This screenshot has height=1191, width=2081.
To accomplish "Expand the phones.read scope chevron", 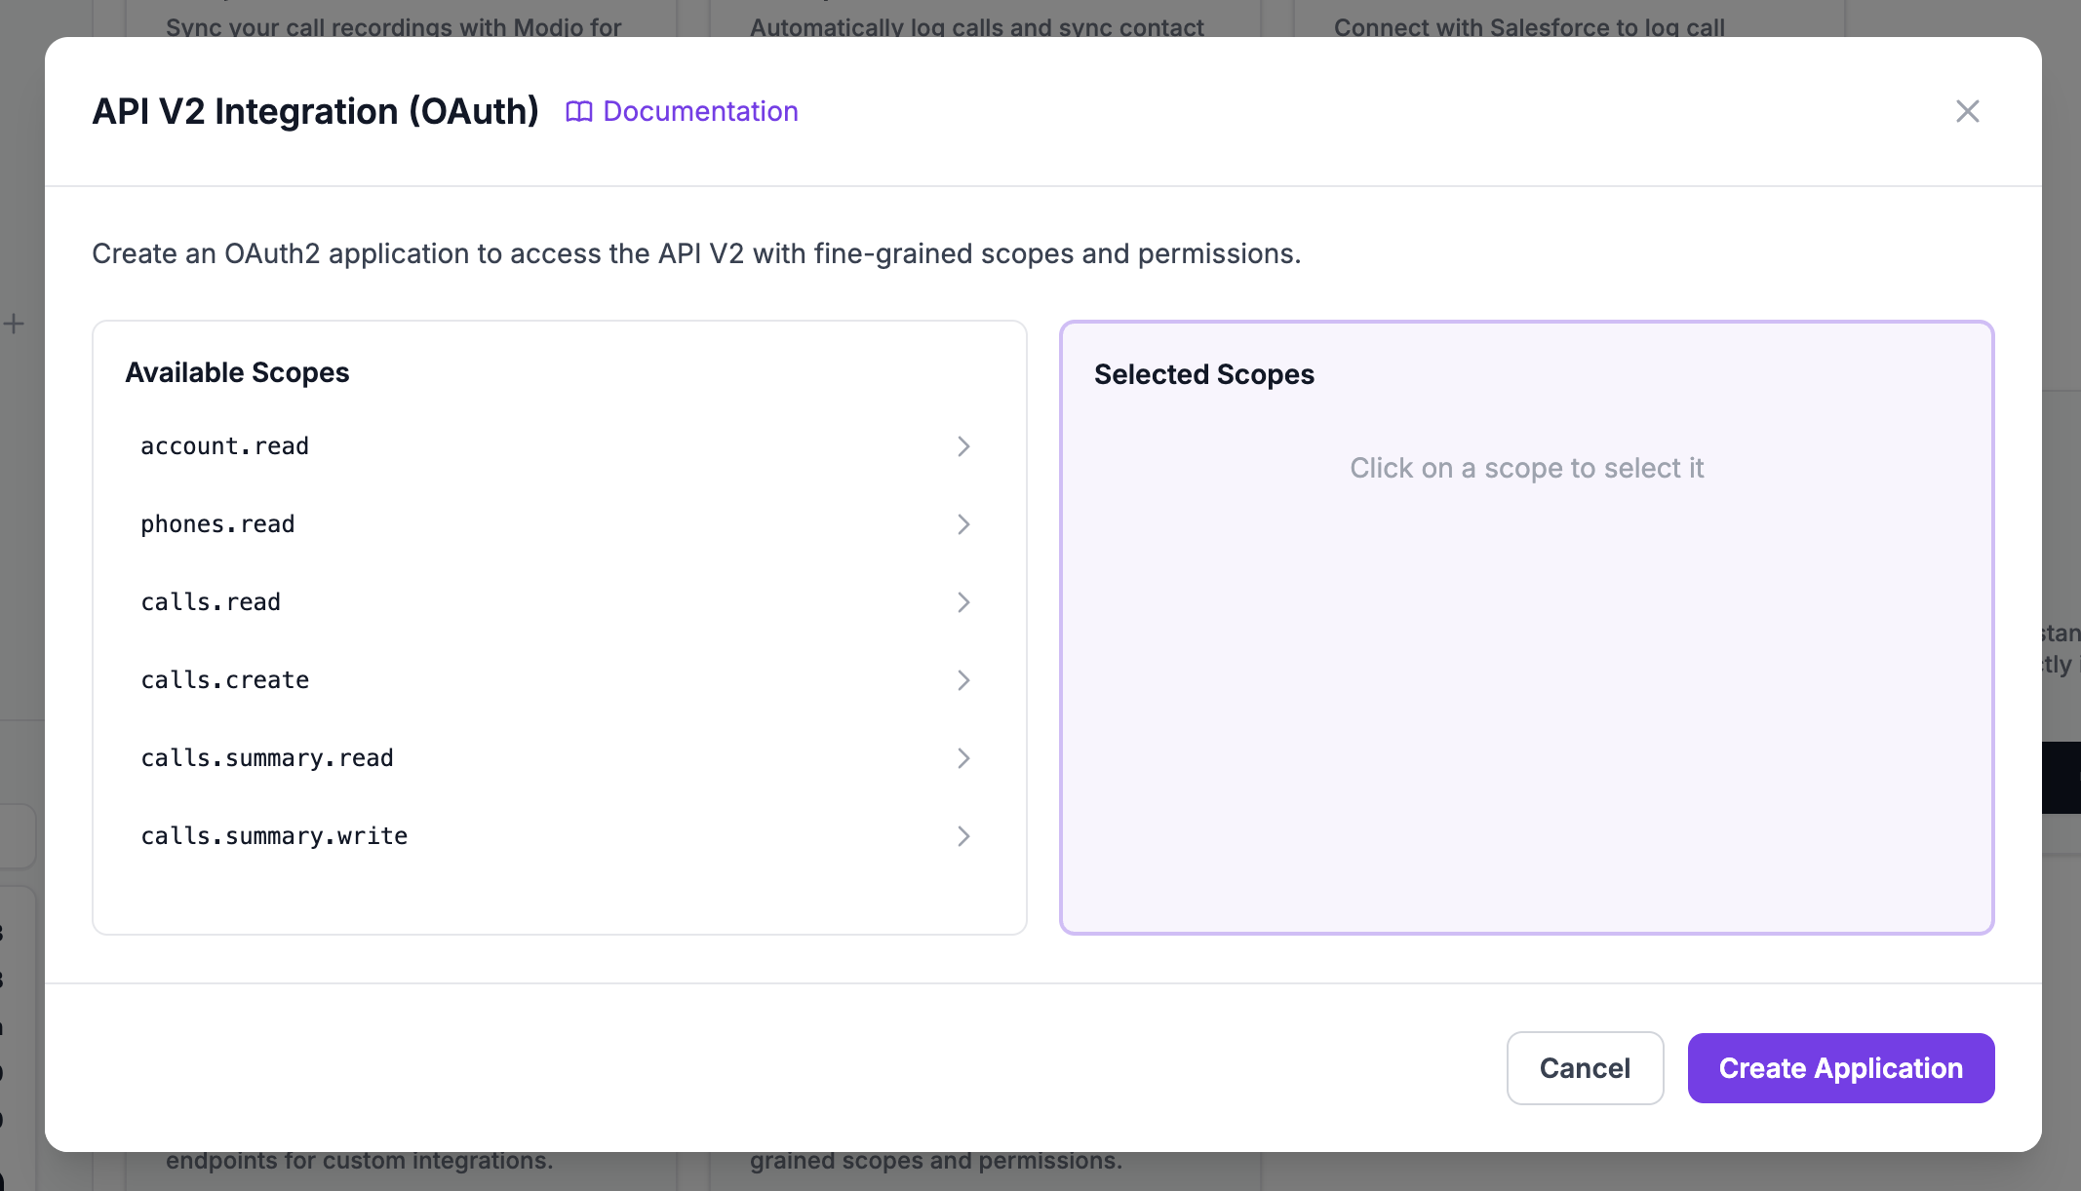I will tap(964, 524).
